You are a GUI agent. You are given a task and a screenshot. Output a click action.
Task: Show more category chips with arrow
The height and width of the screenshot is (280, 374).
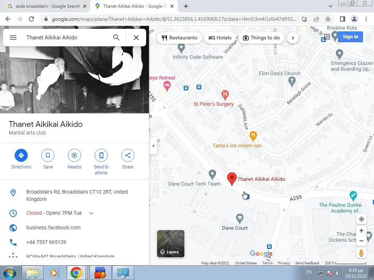click(293, 38)
